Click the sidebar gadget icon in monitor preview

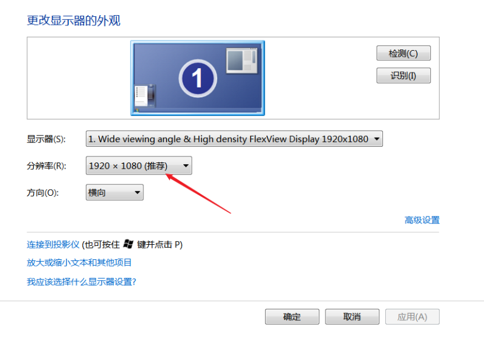(145, 96)
